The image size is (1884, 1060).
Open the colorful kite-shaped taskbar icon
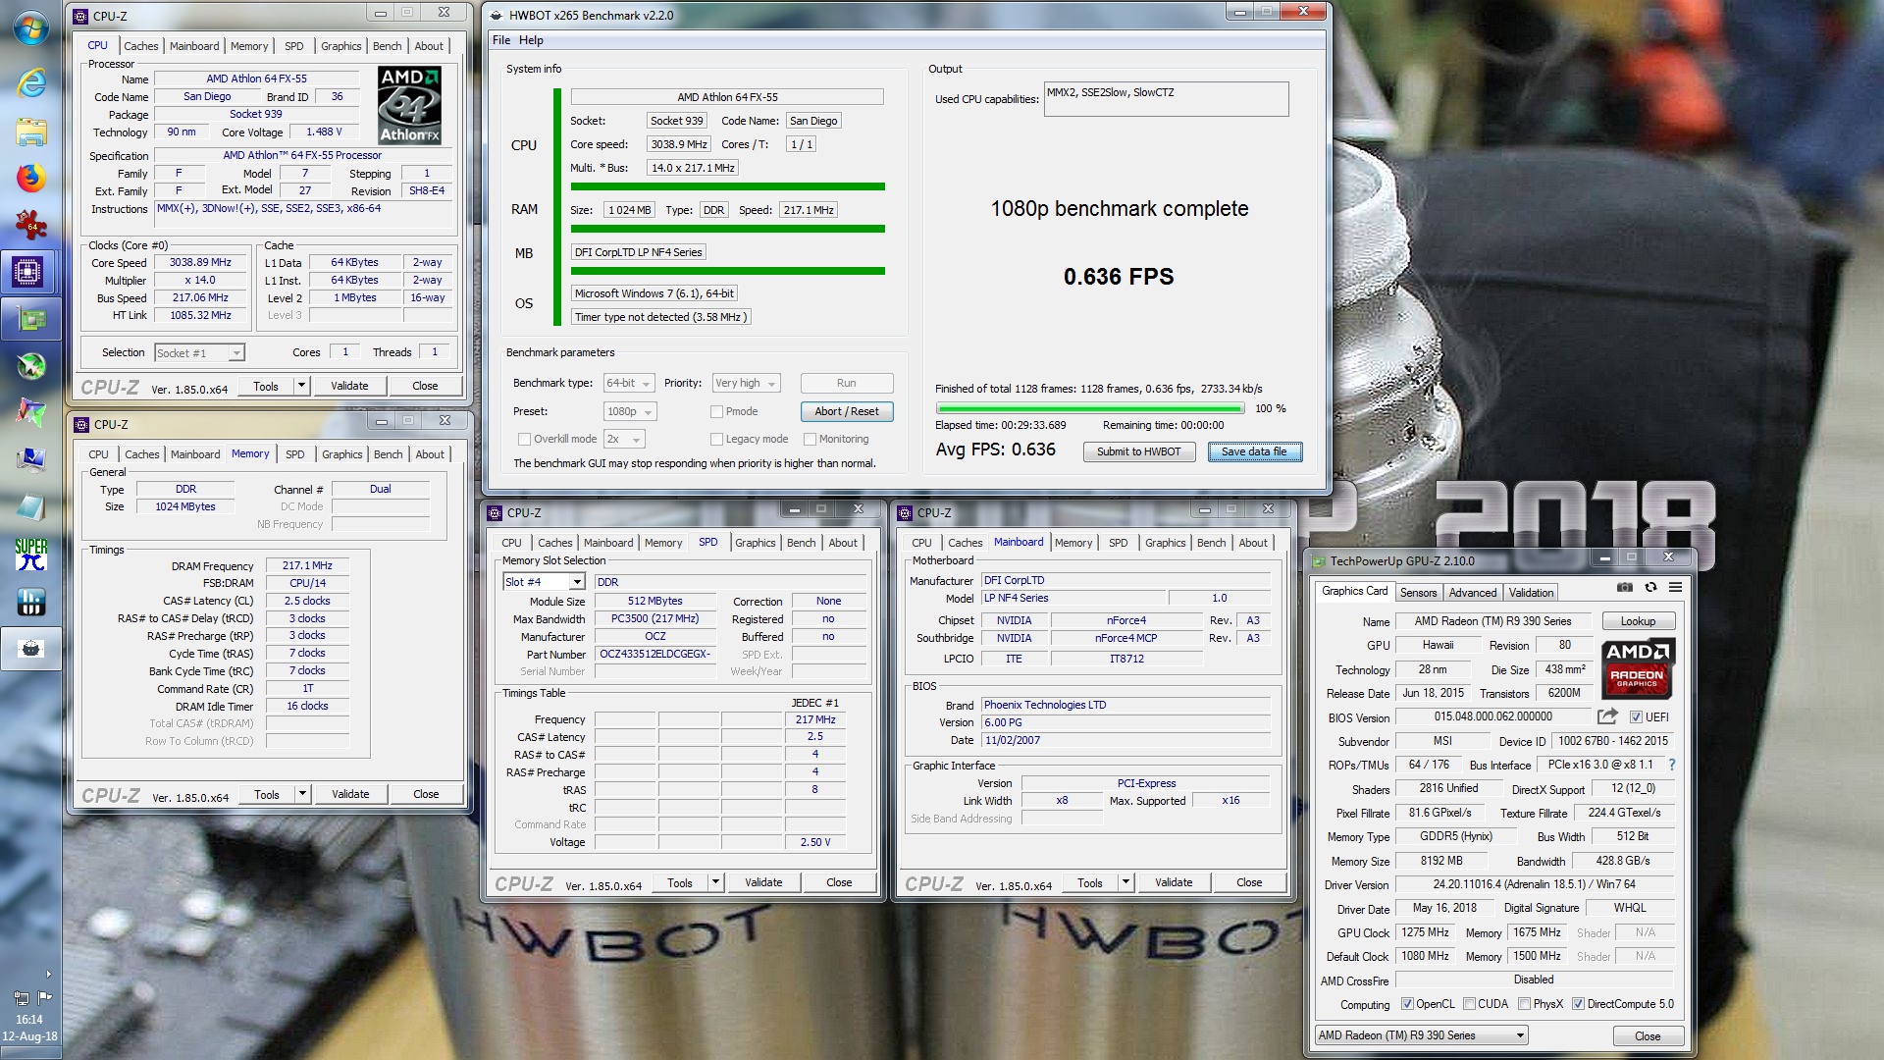[31, 413]
